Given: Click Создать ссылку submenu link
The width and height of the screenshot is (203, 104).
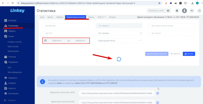Looking at the screenshot, I should (15, 42).
